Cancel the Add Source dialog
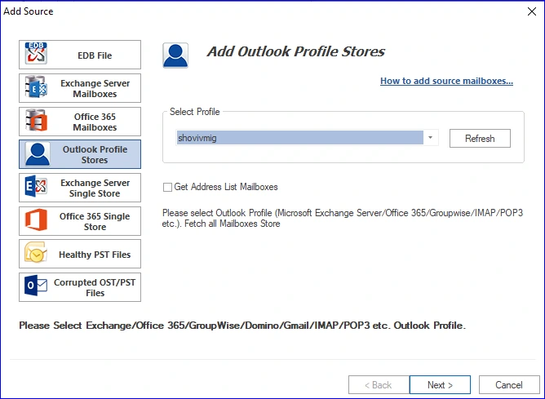545x399 pixels. point(509,385)
